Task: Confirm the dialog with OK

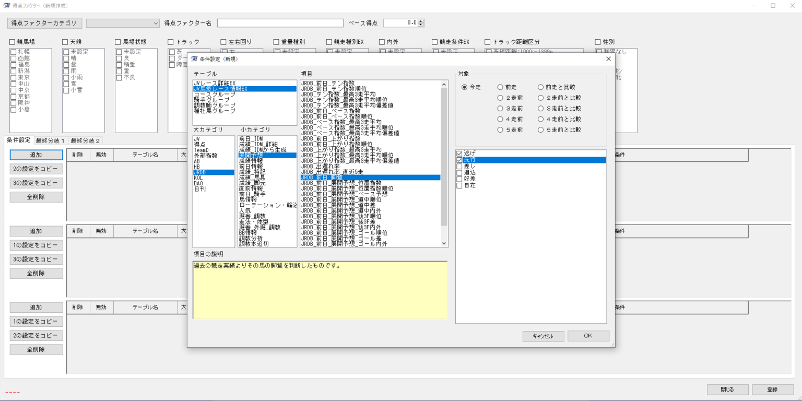Action: (x=588, y=336)
